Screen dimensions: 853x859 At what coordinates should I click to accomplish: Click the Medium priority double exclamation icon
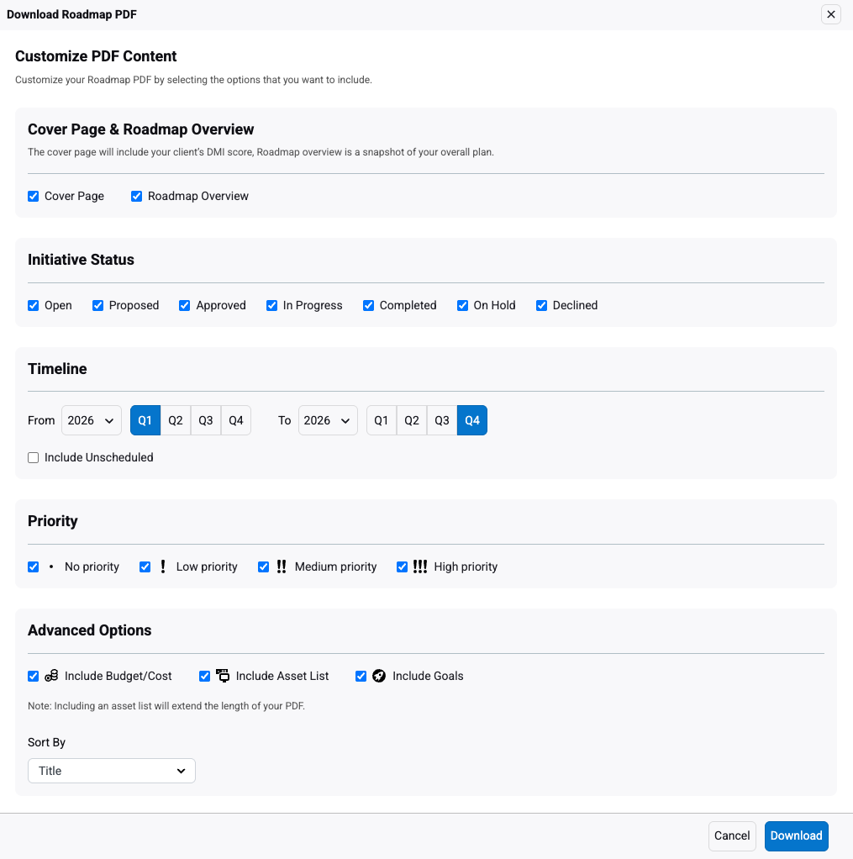pos(282,567)
